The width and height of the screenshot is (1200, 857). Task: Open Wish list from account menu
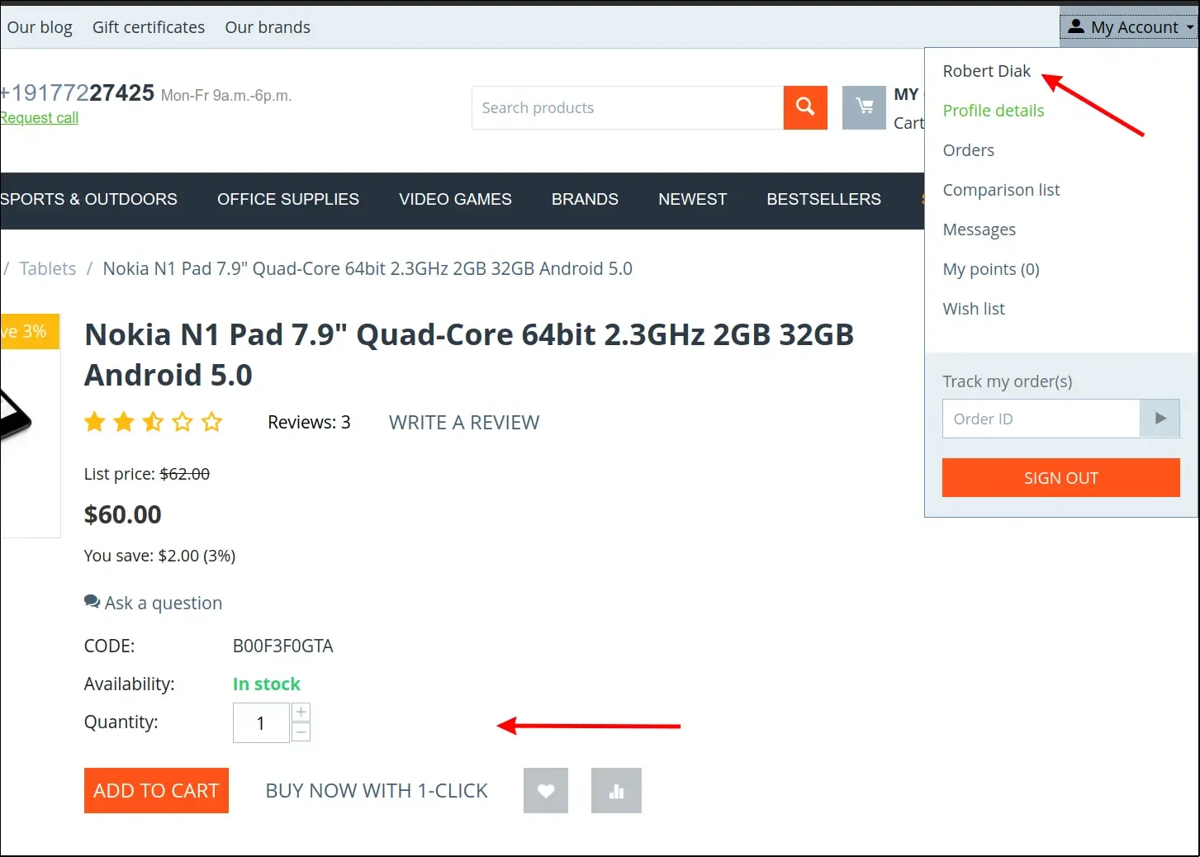pyautogui.click(x=974, y=309)
